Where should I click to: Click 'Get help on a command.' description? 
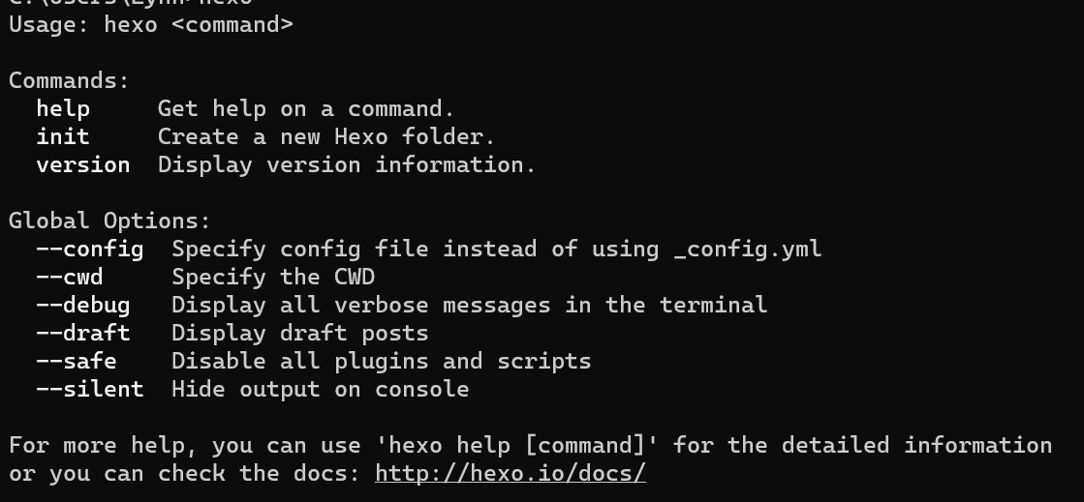coord(306,108)
